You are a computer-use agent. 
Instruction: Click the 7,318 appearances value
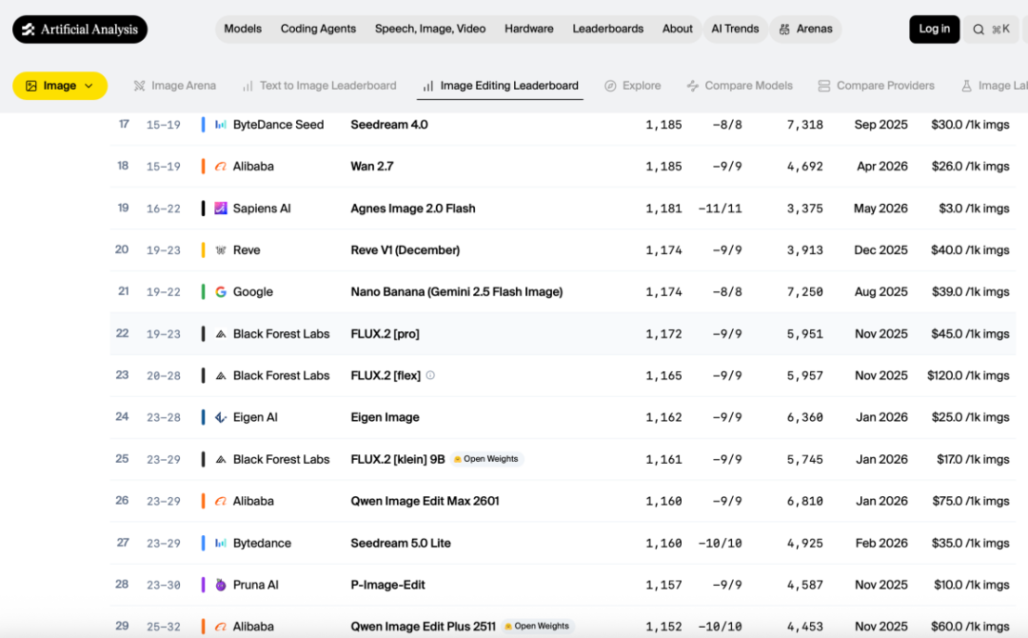(804, 125)
